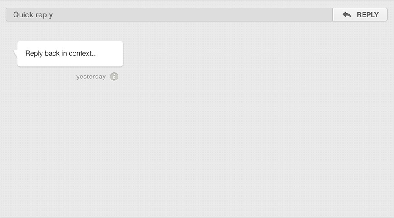Click the back-arrow icon left of REPLY text
394x218 pixels.
click(347, 15)
